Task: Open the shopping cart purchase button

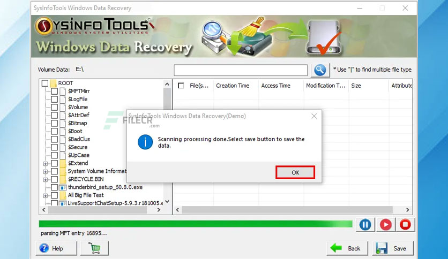Action: click(94, 248)
